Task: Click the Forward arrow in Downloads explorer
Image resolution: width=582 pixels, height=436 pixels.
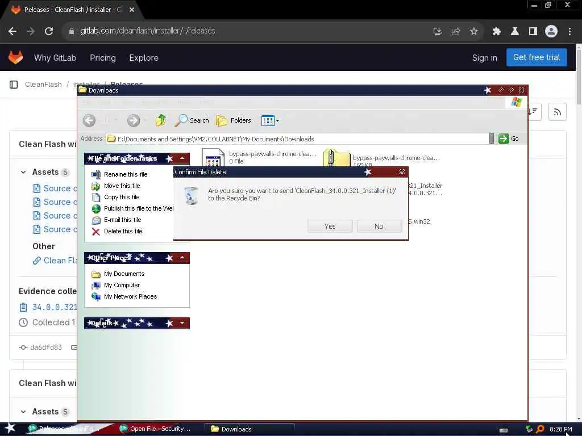Action: pyautogui.click(x=134, y=120)
